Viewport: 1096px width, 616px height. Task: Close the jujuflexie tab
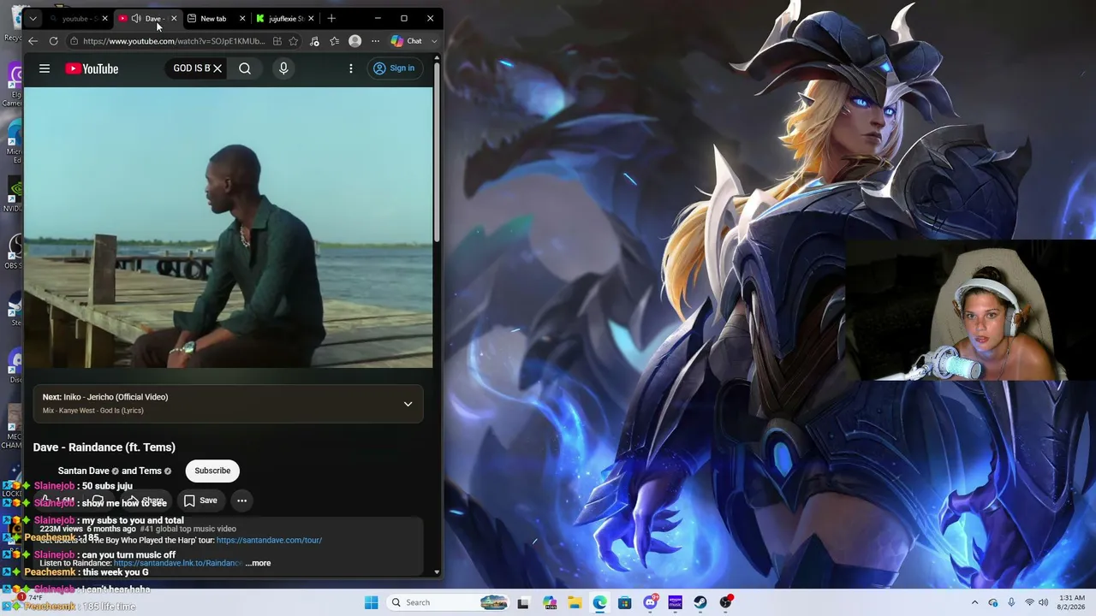tap(311, 18)
